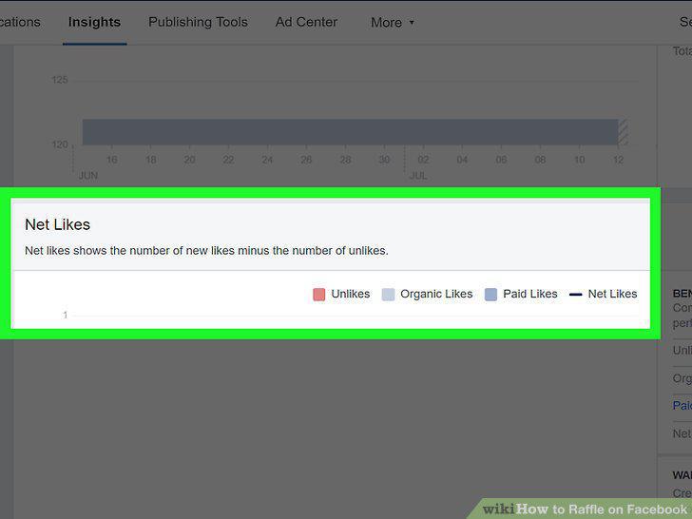Switch to the Insights tab
This screenshot has height=519, width=692.
point(94,22)
